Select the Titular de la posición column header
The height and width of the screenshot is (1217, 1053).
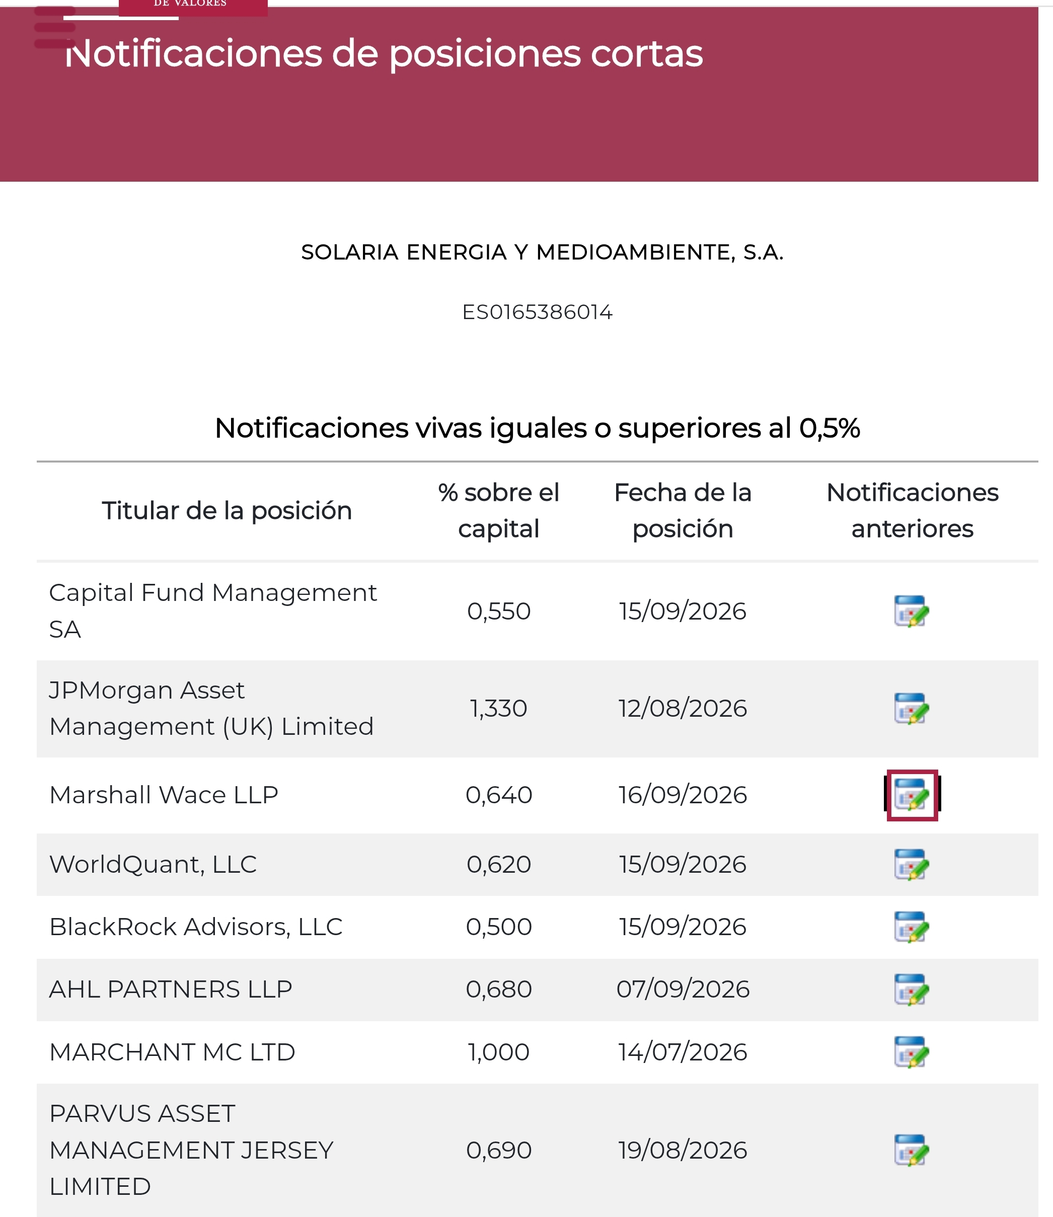[227, 511]
